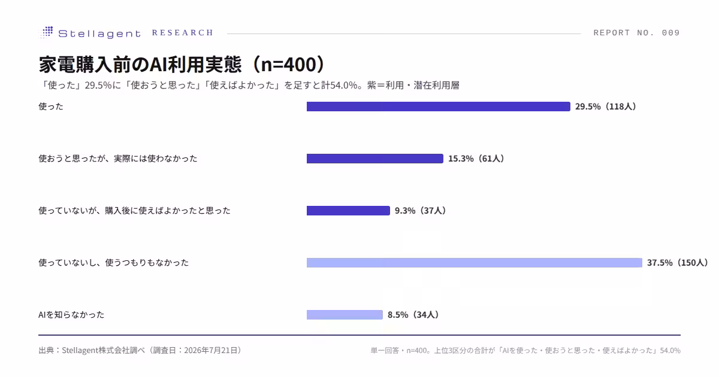Viewport: 719px width, 377px height.
Task: Click the 37.5%（150人） value label
Action: [678, 263]
